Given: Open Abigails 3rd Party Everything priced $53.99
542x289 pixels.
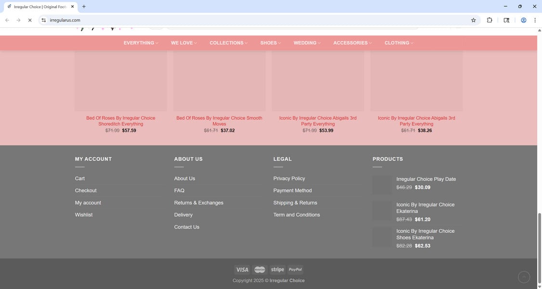Looking at the screenshot, I should tap(318, 120).
